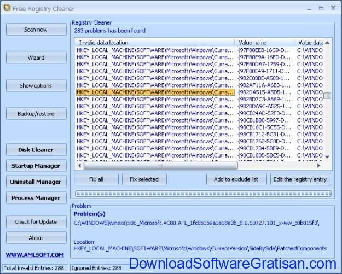This screenshot has height=274, width=342.
Task: Click the list scroll up arrow
Action: click(327, 43)
